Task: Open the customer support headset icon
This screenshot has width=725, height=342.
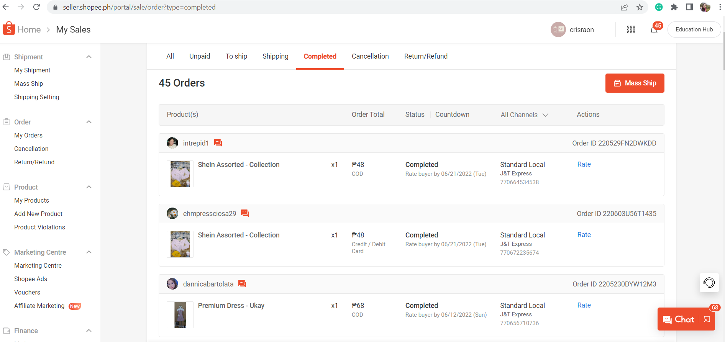Action: point(709,283)
